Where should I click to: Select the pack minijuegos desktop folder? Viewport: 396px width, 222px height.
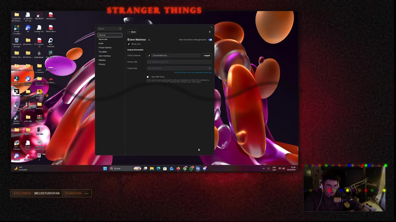(x=39, y=68)
